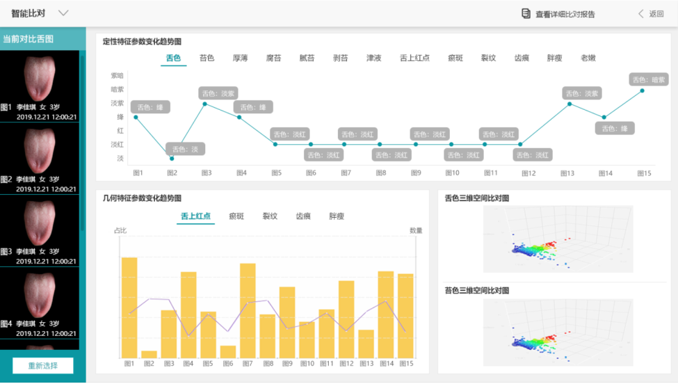Click the 图15 暗紫 data point
This screenshot has height=384, width=678.
click(642, 91)
